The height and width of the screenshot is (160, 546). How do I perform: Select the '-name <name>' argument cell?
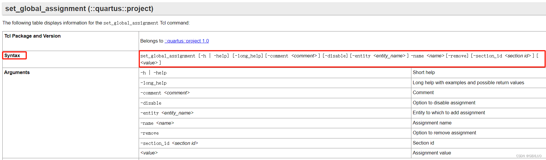pyautogui.click(x=275, y=123)
